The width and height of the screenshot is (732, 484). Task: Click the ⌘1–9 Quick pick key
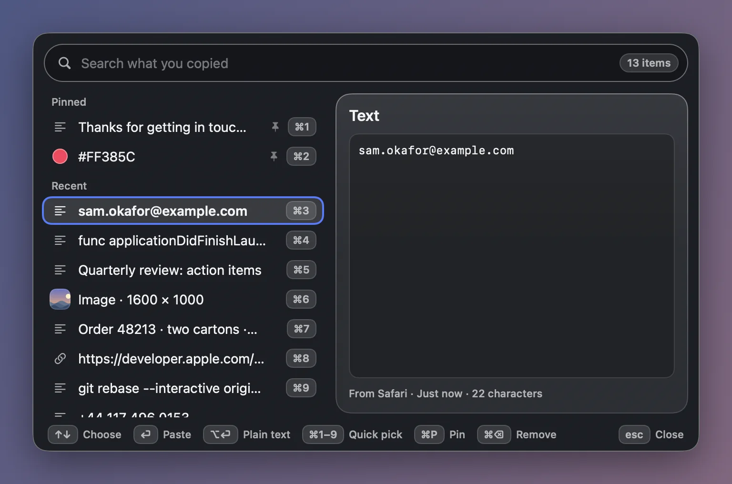[x=323, y=434]
